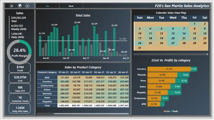Select day 27 in calendar heat map
The width and height of the screenshot is (214, 120).
(173, 43)
